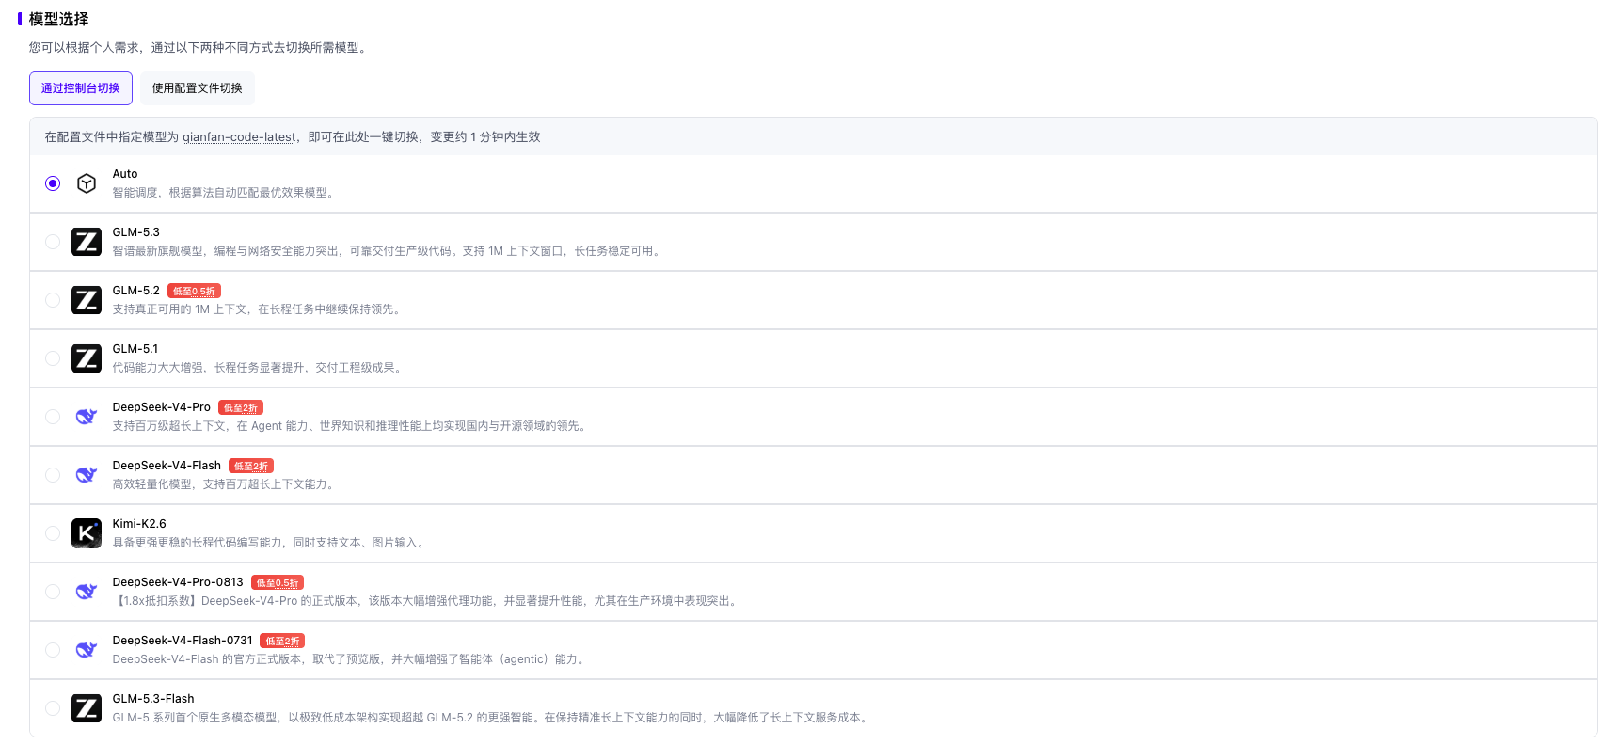Viewport: 1620px width, 745px height.
Task: Click the 低至0.5折 badge next to GLM-5.2
Action: [x=195, y=292]
